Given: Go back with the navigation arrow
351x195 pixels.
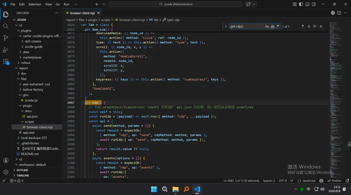Looking at the screenshot, I should tap(97, 4).
